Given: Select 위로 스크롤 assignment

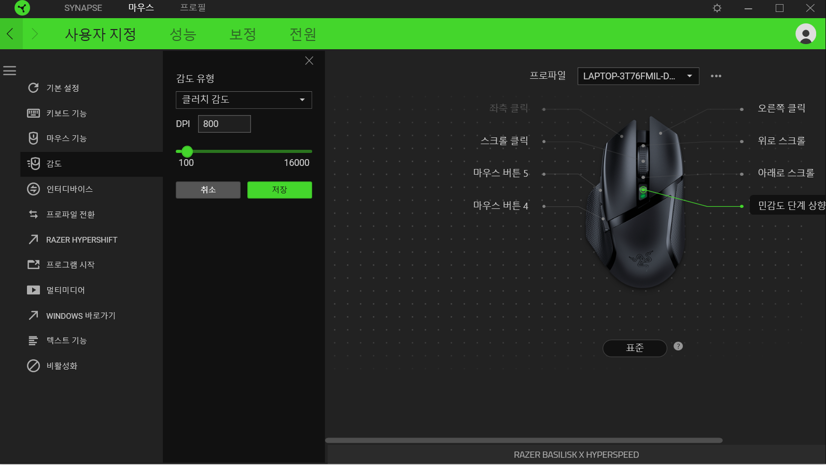Looking at the screenshot, I should [x=781, y=141].
